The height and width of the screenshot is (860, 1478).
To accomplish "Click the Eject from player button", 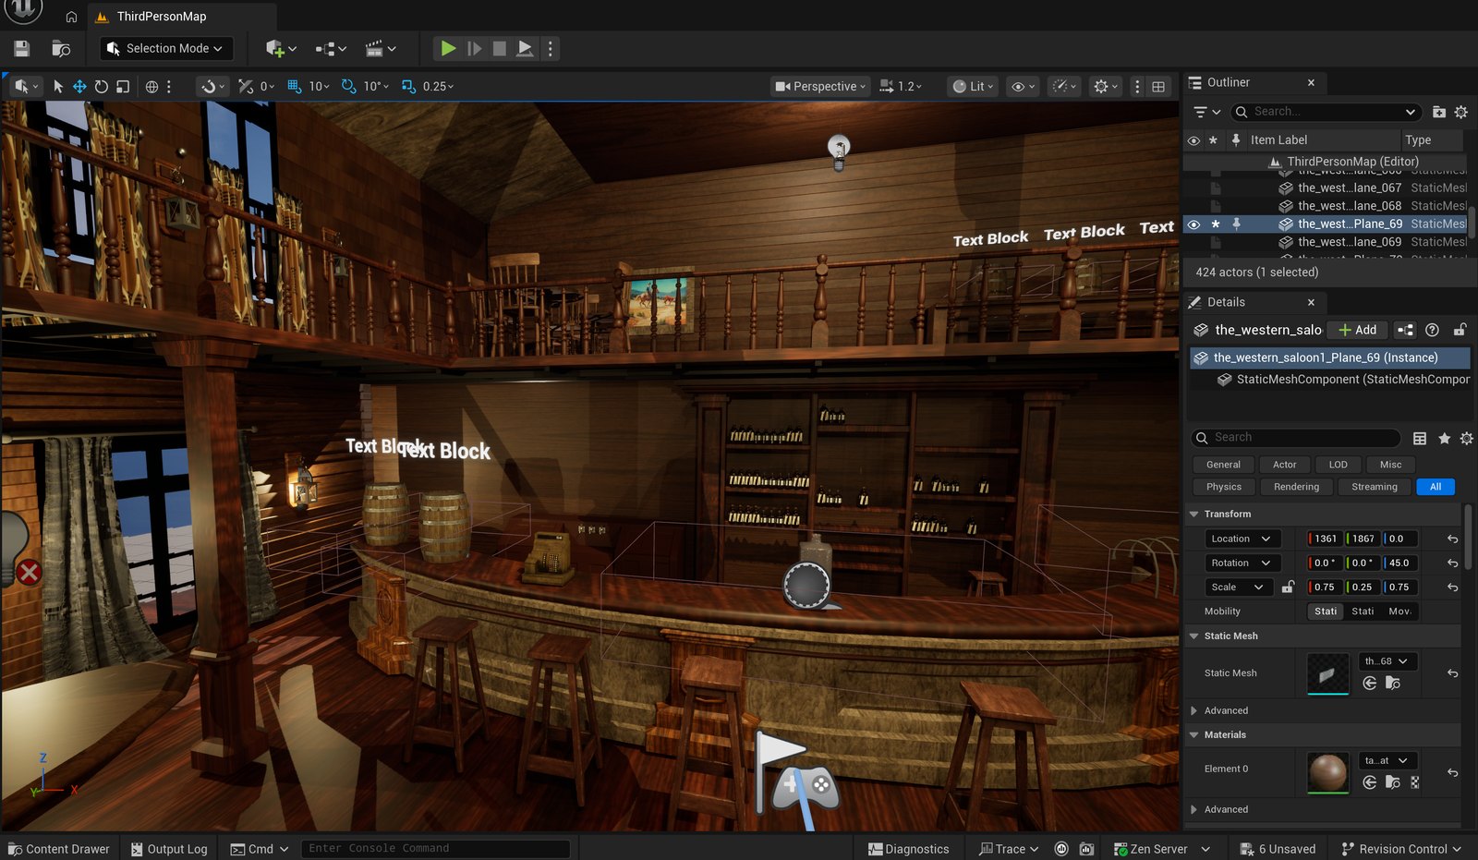I will point(524,48).
